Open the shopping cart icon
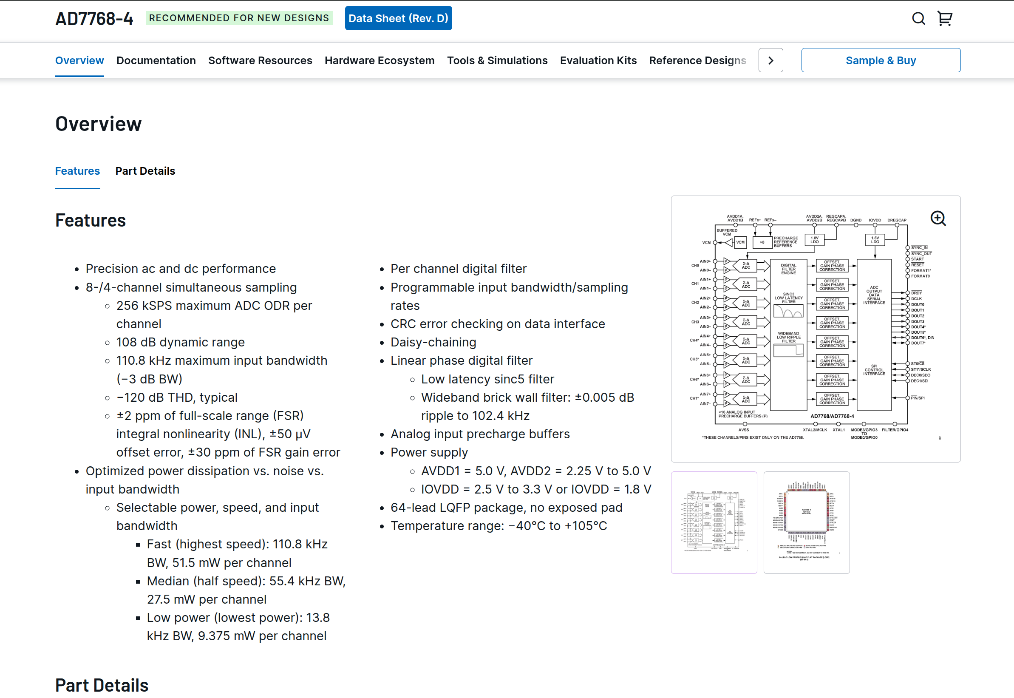The height and width of the screenshot is (698, 1014). click(944, 18)
